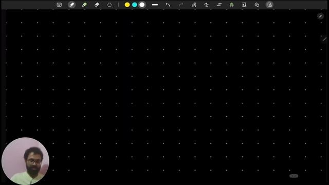Choose the cyan pen color

pyautogui.click(x=135, y=5)
